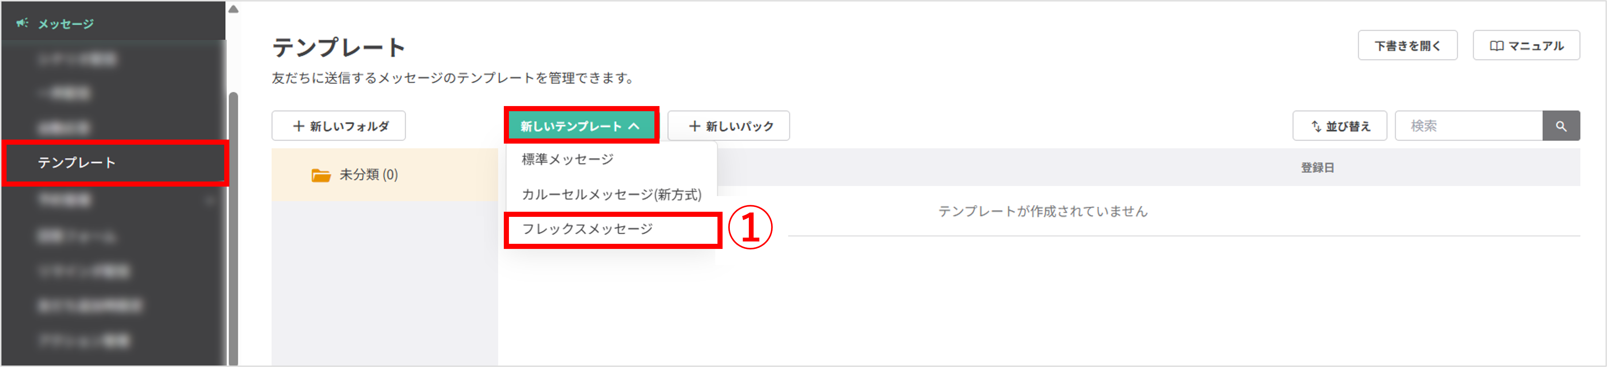Click the sort arrows icon on 並び替え
Image resolution: width=1607 pixels, height=367 pixels.
click(1316, 126)
